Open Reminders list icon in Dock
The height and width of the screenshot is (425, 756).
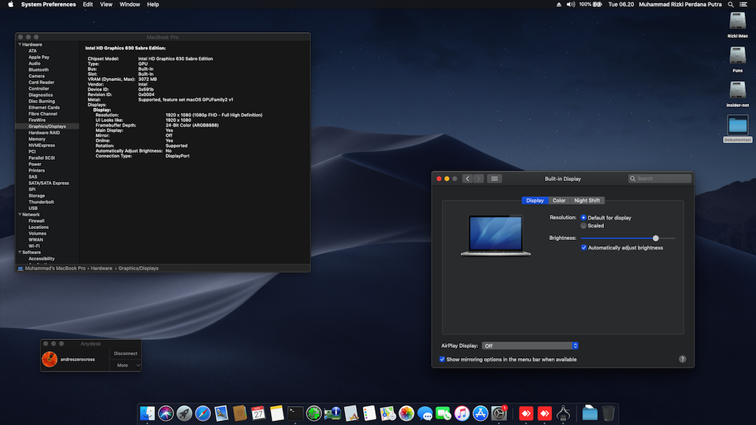pyautogui.click(x=369, y=413)
